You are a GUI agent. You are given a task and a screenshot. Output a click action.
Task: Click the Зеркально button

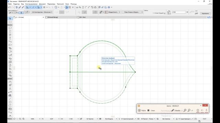[x=205, y=13]
